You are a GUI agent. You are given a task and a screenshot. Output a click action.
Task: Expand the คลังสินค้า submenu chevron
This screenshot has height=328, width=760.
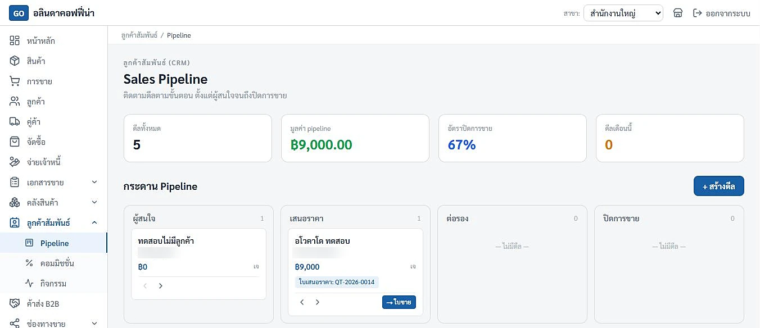94,203
